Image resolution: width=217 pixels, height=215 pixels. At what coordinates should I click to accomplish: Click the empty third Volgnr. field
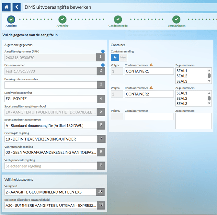click(x=117, y=117)
